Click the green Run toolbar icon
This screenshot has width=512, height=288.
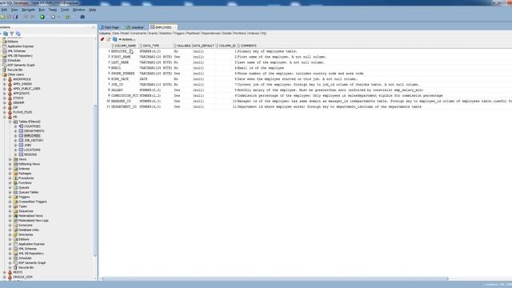pos(42,17)
